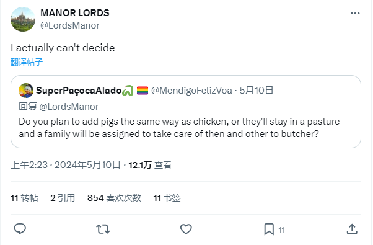The width and height of the screenshot is (373, 245).
Task: Click @LordsManor in the 回复 line
Action: click(69, 107)
